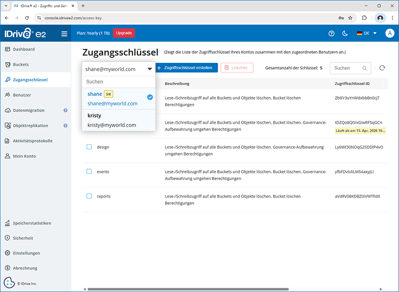
Task: Open the hamburger menu next to IDrive e2 logo
Action: point(64,34)
